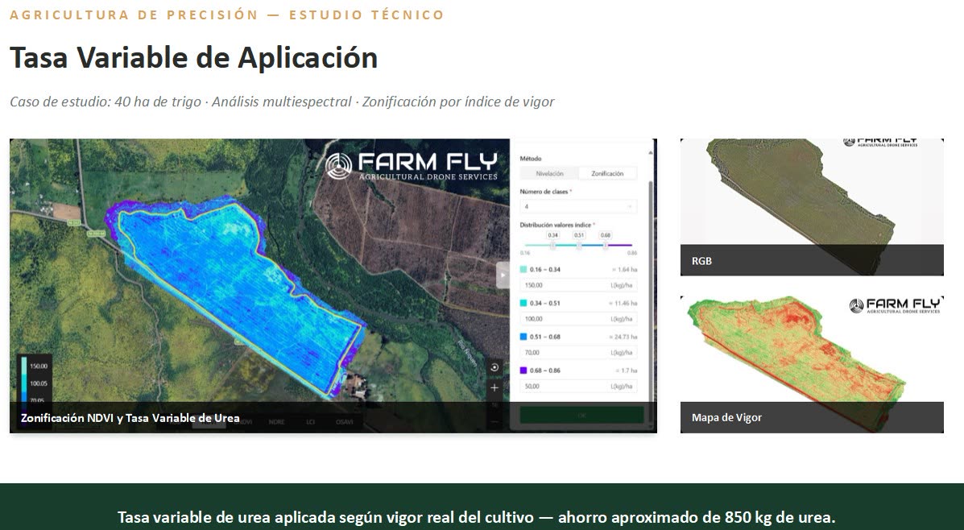Click the 'Agricultura de Precisión — Estudio Técnico' header
Image resolution: width=964 pixels, height=530 pixels.
(x=227, y=14)
